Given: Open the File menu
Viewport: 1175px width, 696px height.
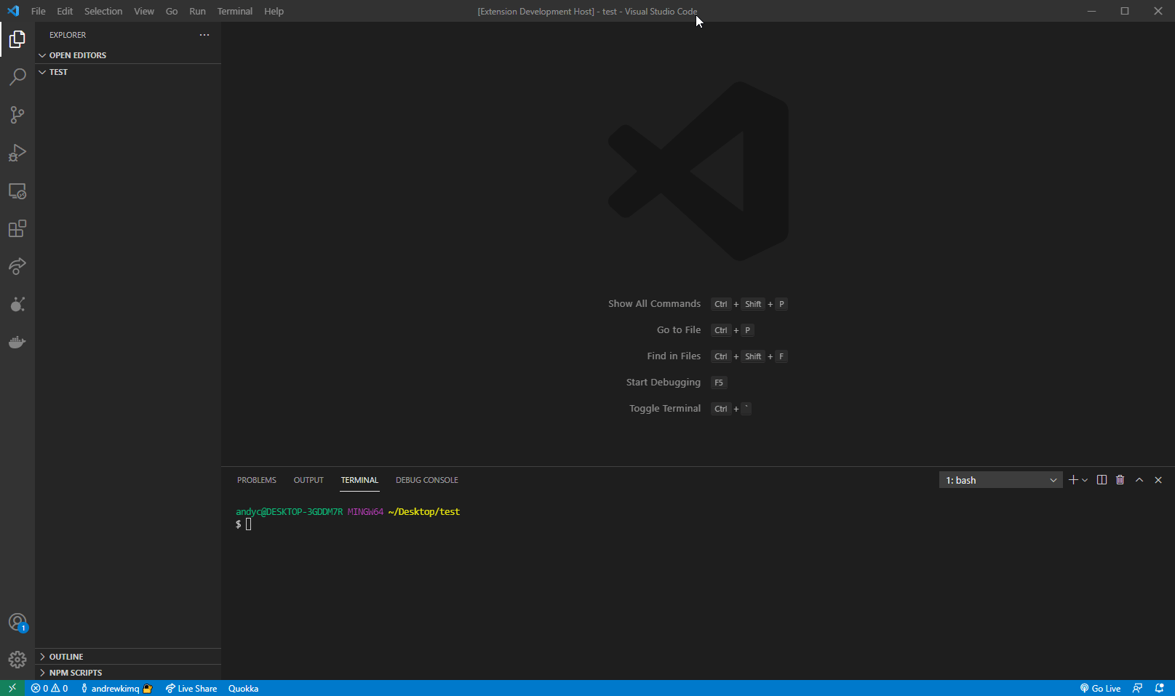Looking at the screenshot, I should pyautogui.click(x=39, y=11).
